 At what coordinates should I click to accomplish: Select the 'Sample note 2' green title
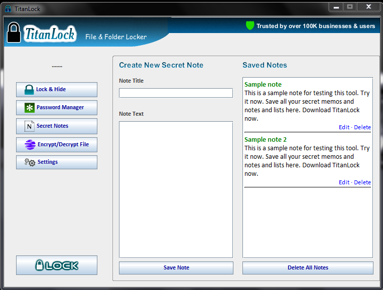pos(266,140)
